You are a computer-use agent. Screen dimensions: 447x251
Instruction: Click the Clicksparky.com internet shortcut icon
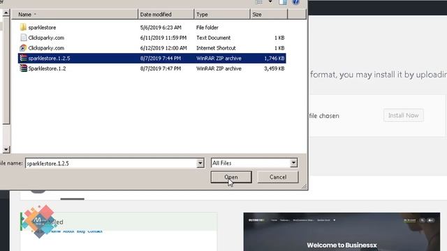(23, 48)
